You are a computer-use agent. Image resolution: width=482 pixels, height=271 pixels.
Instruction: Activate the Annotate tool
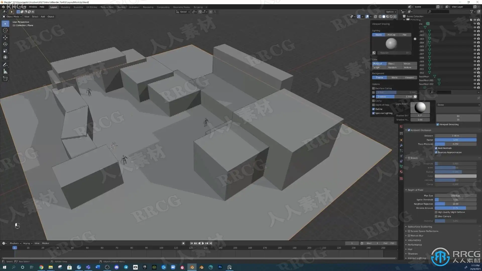pos(5,65)
